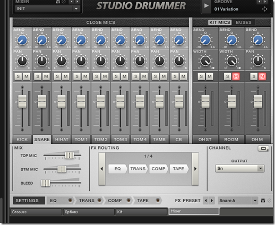Click the CB channel send knob
This screenshot has width=275, height=225.
(179, 40)
